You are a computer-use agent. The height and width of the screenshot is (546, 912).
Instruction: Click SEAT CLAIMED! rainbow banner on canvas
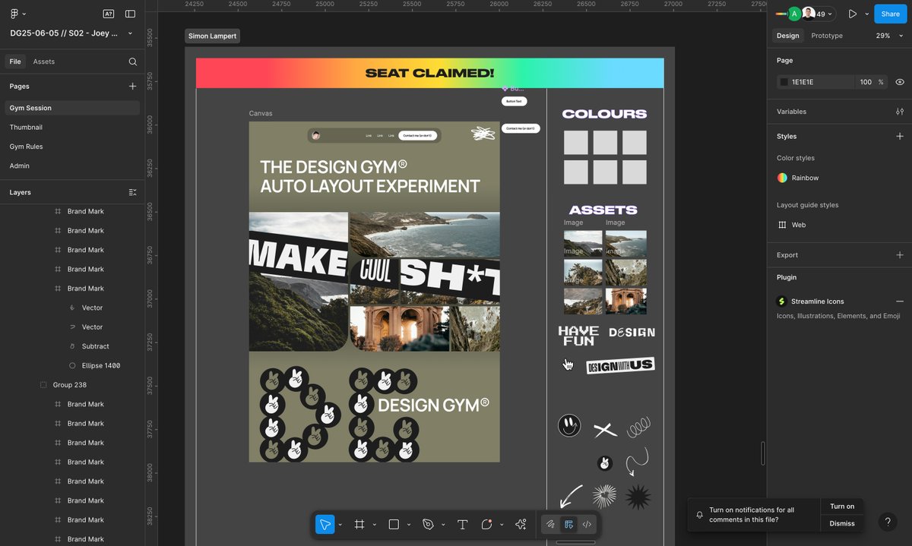(429, 73)
